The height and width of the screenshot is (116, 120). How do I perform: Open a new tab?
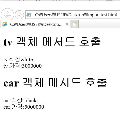(75, 24)
